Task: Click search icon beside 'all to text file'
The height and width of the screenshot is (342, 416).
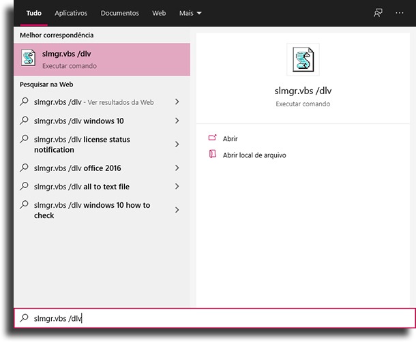Action: click(24, 186)
